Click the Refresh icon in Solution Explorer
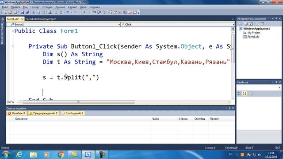This screenshot has height=159, width=283. [251, 24]
